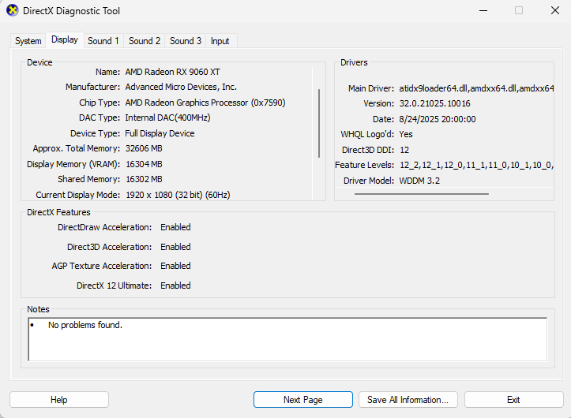Click the 'Feature Levels:' label
Screen dimensions: 571x418
[x=365, y=165]
